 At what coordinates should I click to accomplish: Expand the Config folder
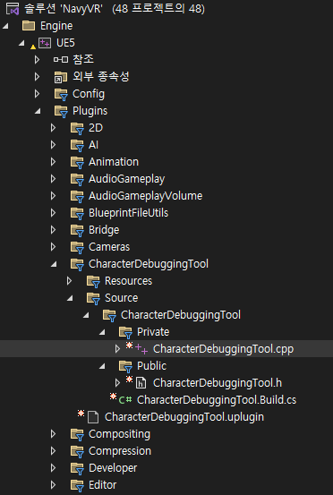pos(37,94)
